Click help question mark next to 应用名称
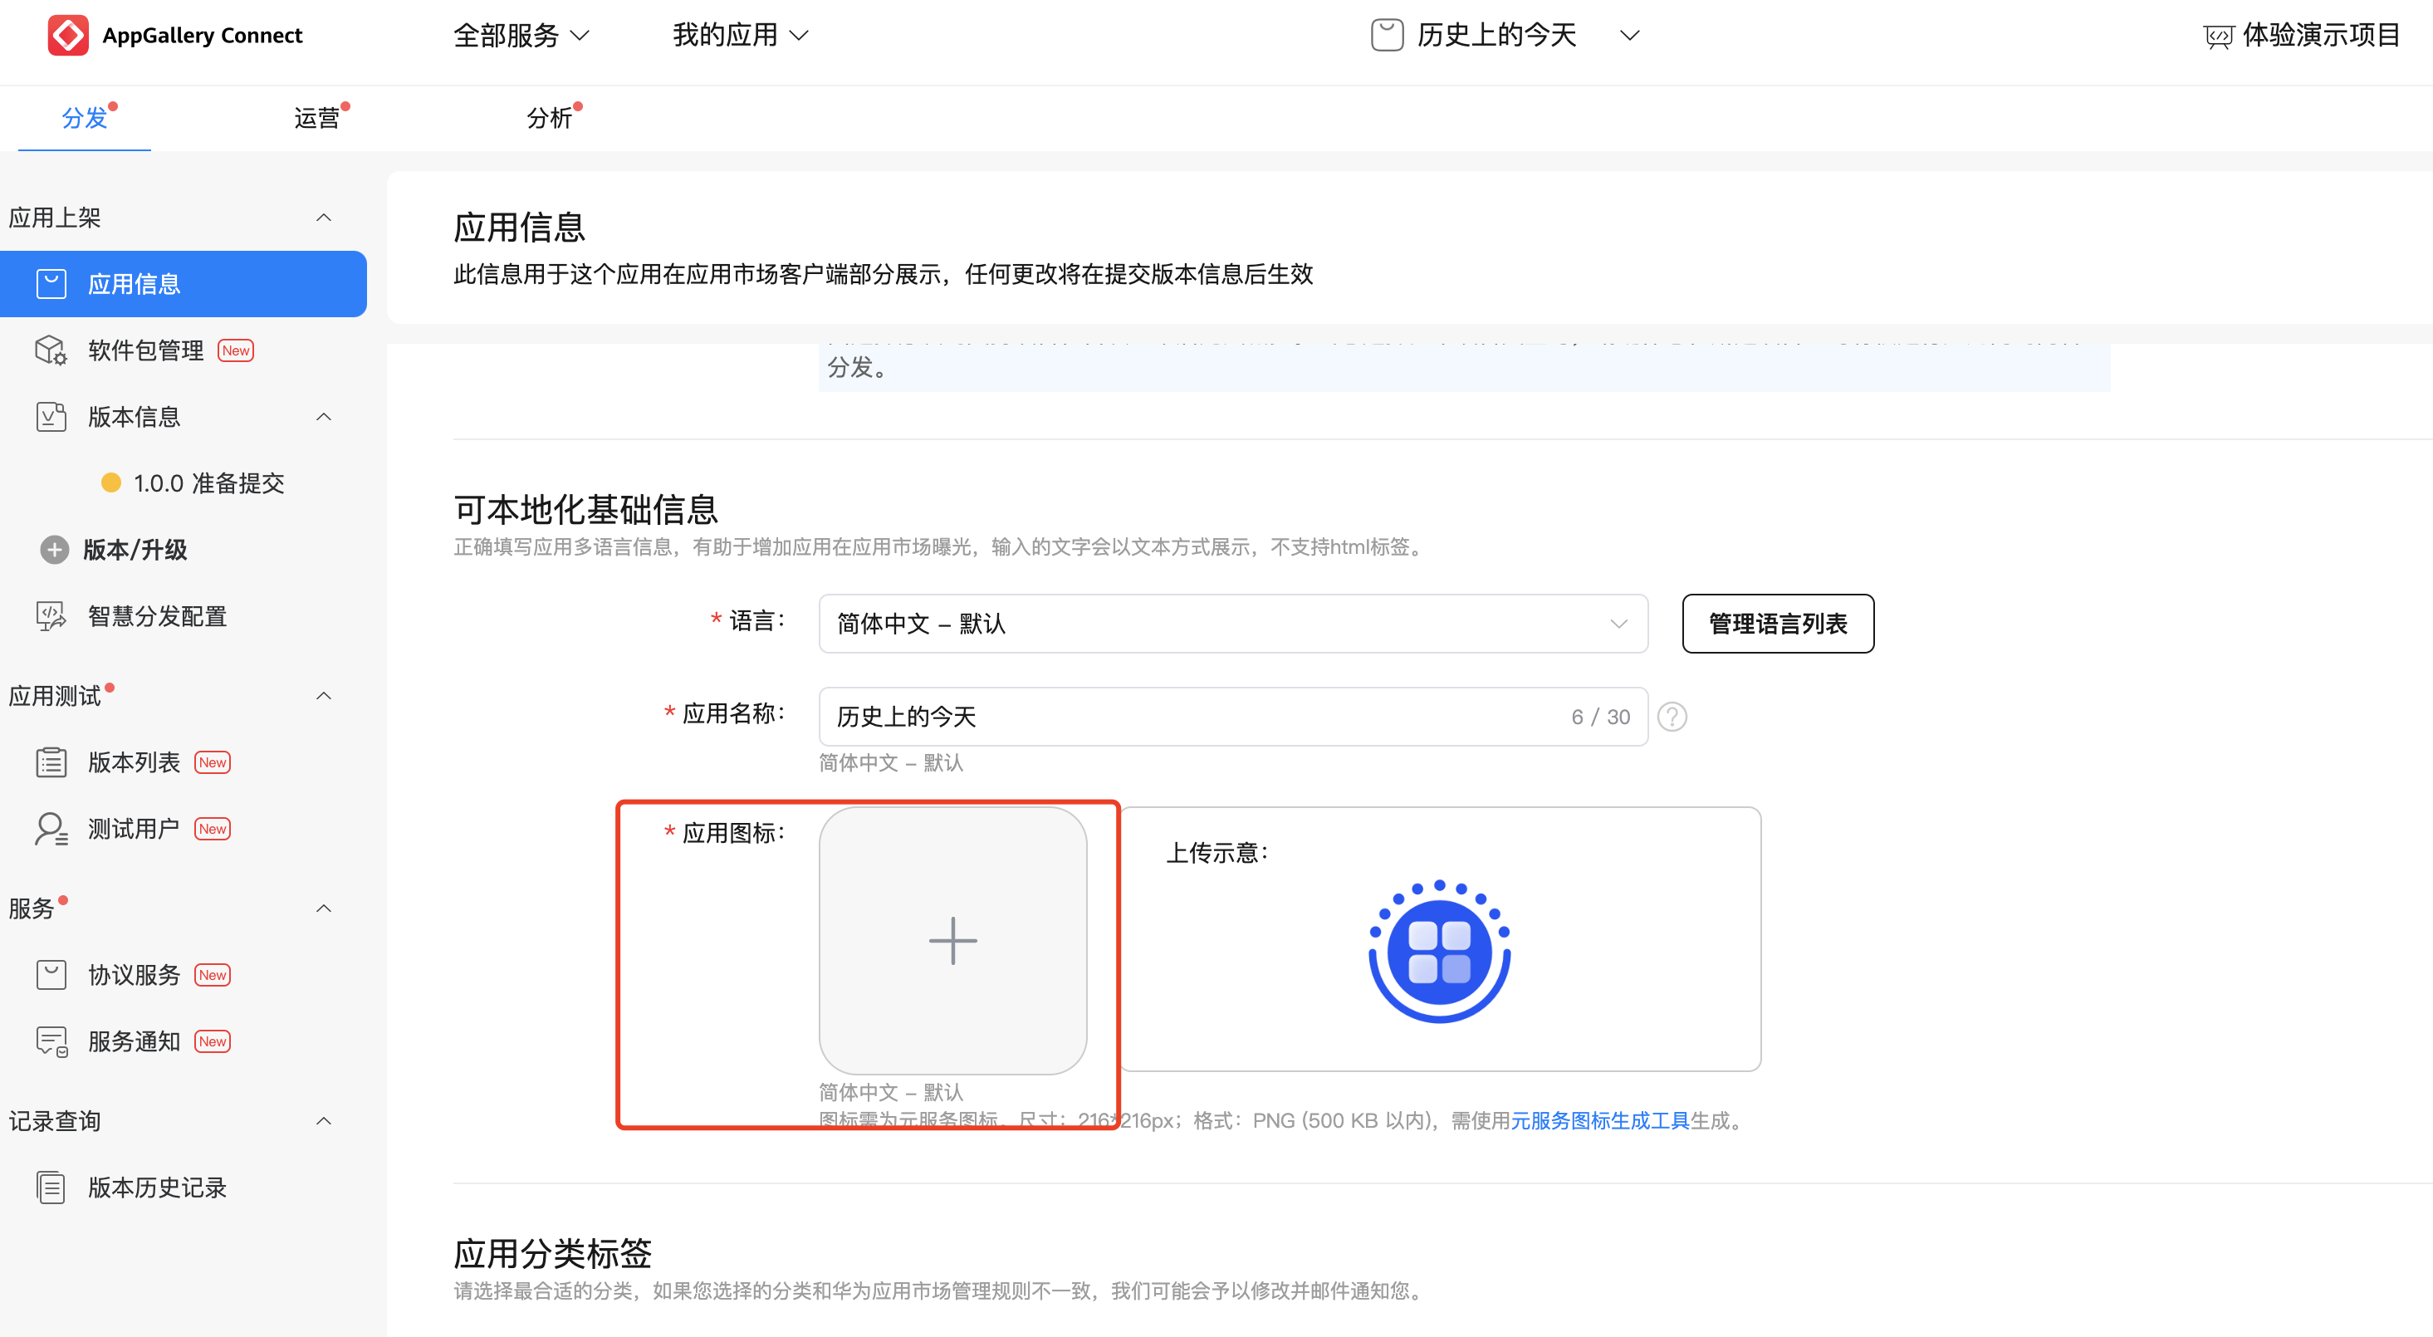2433x1337 pixels. 1672,717
